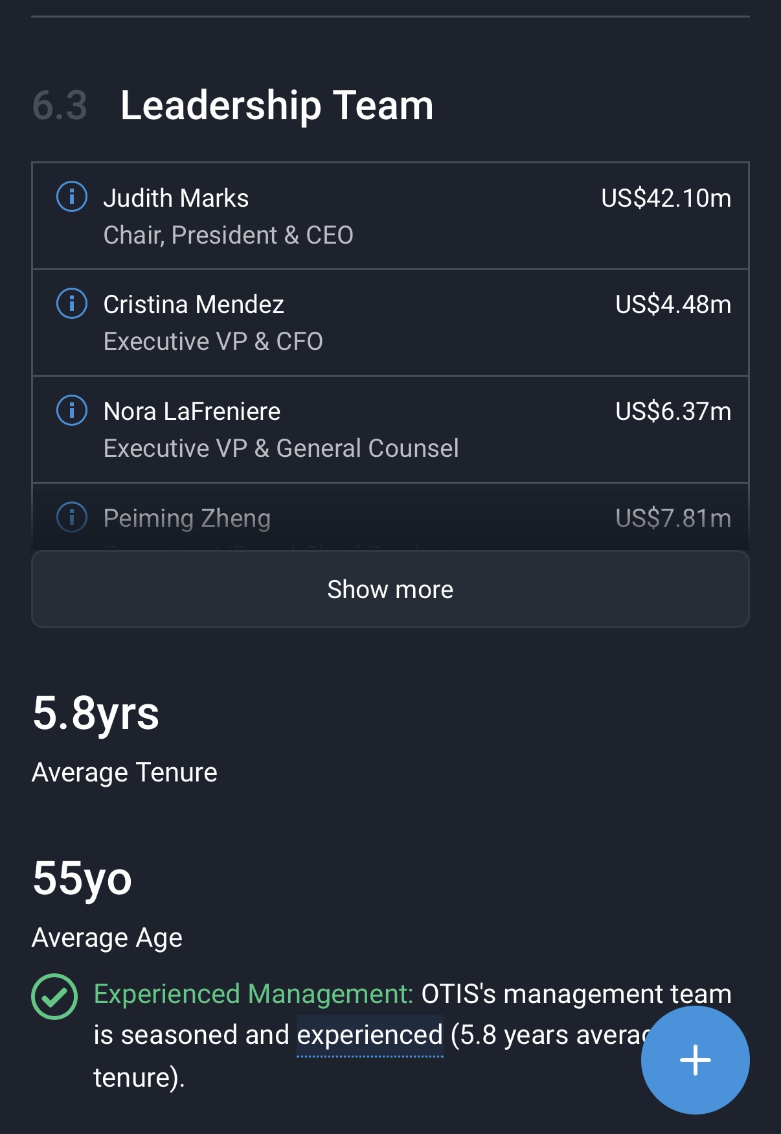Click the US$4.48m compensation value
This screenshot has height=1134, width=781.
[x=673, y=305]
